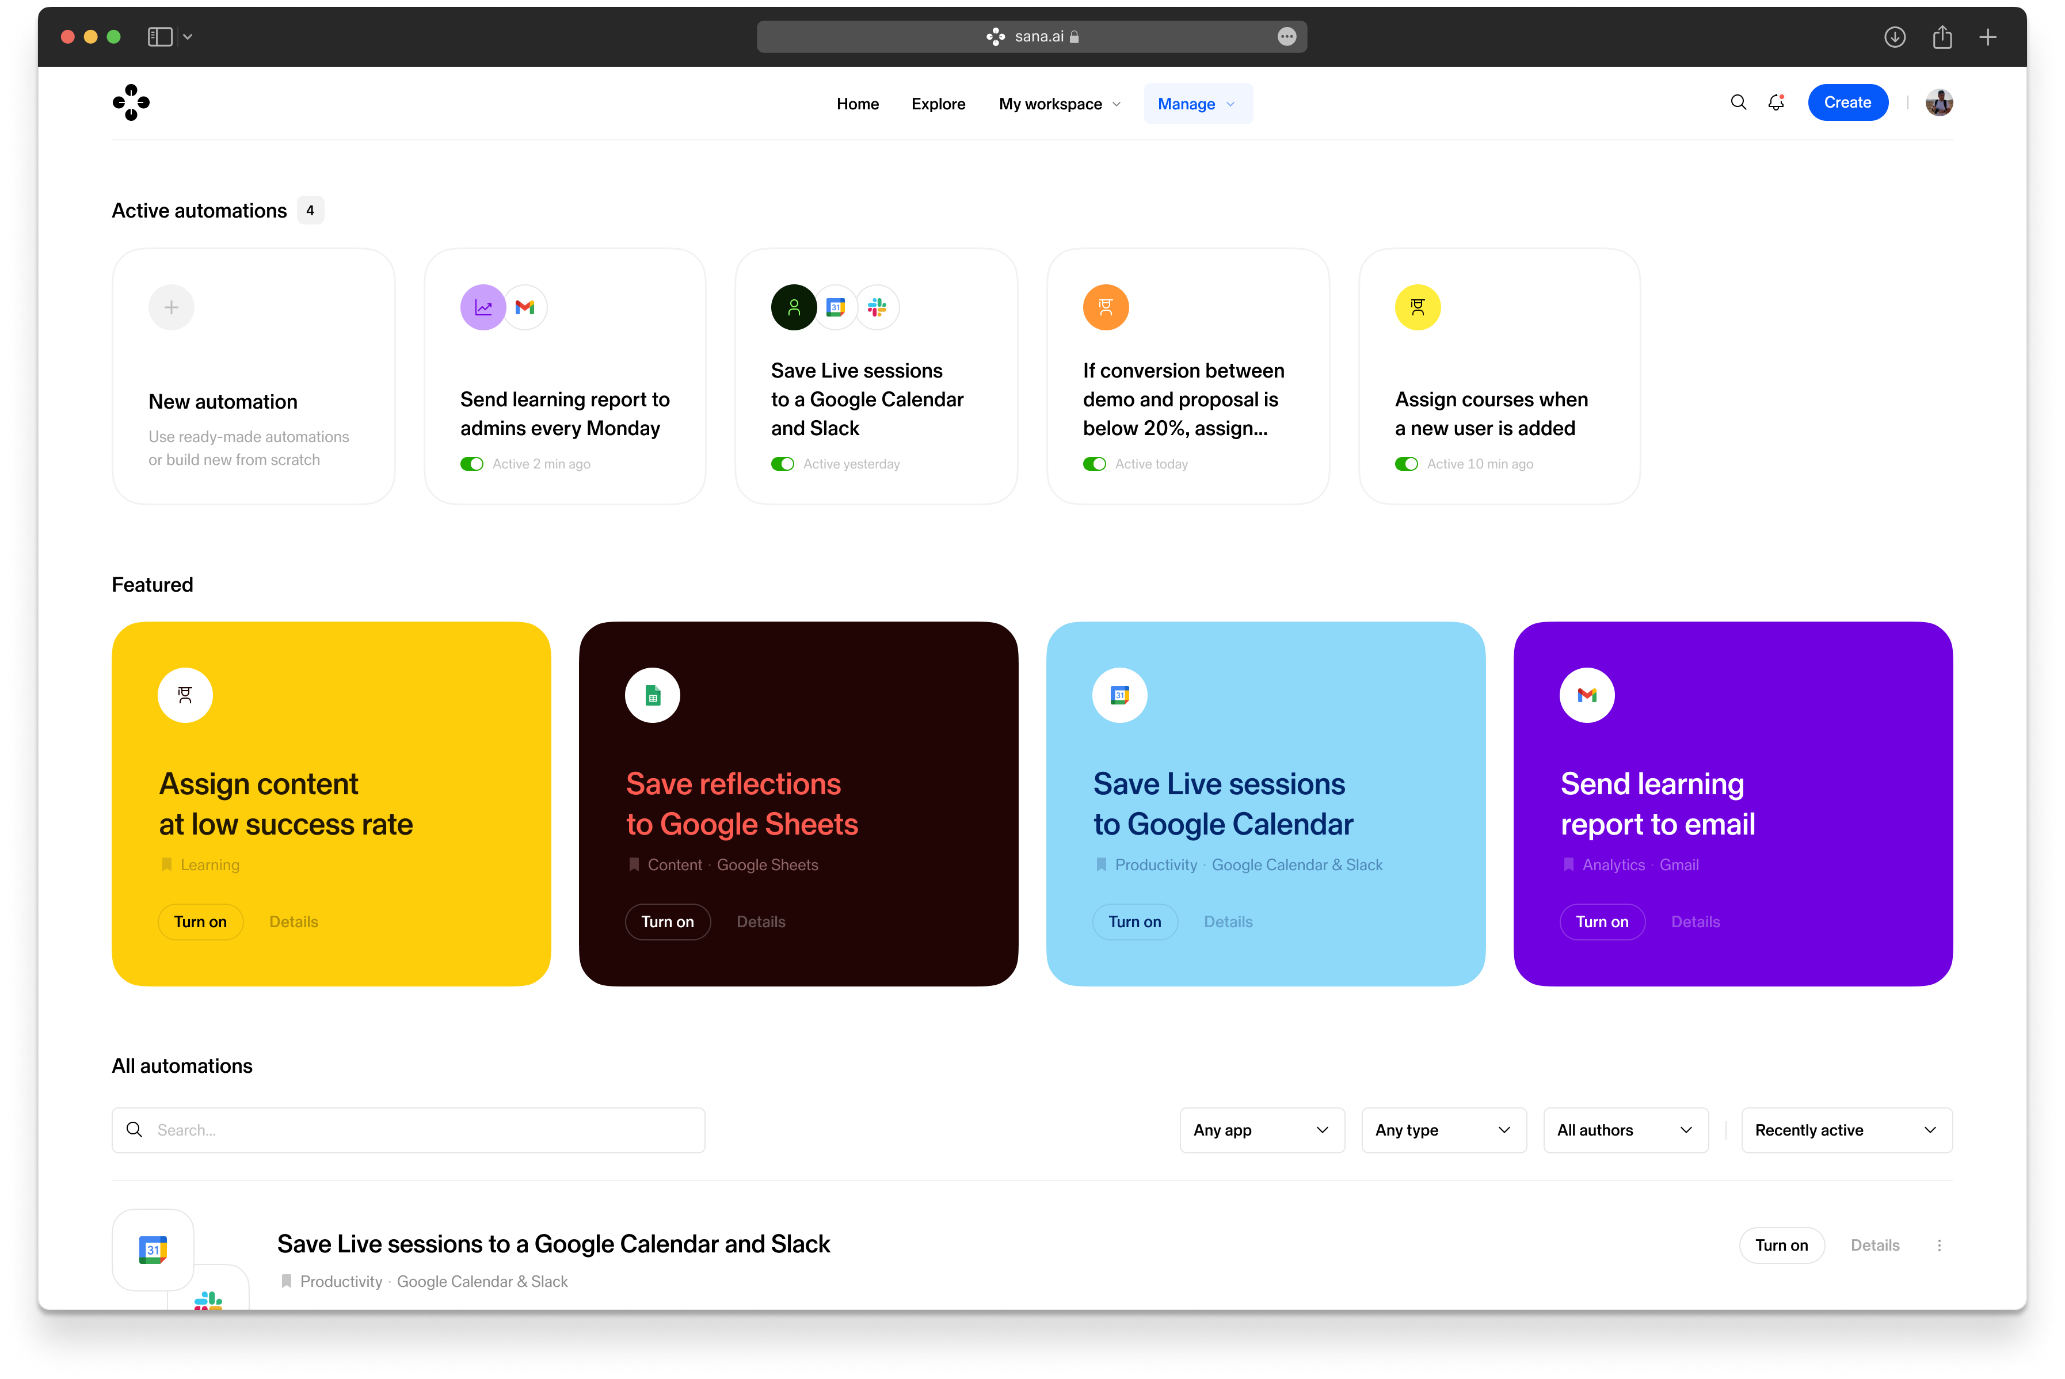Open three-dot menu for Live sessions row
The image size is (2065, 1379).
(x=1939, y=1245)
